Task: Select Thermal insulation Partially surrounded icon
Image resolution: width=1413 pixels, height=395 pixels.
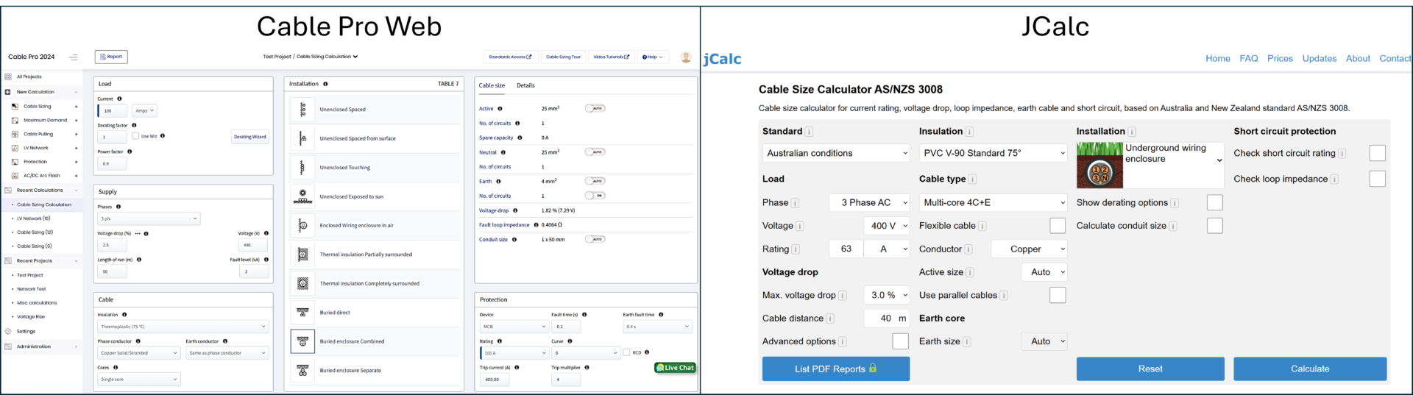Action: pyautogui.click(x=302, y=255)
